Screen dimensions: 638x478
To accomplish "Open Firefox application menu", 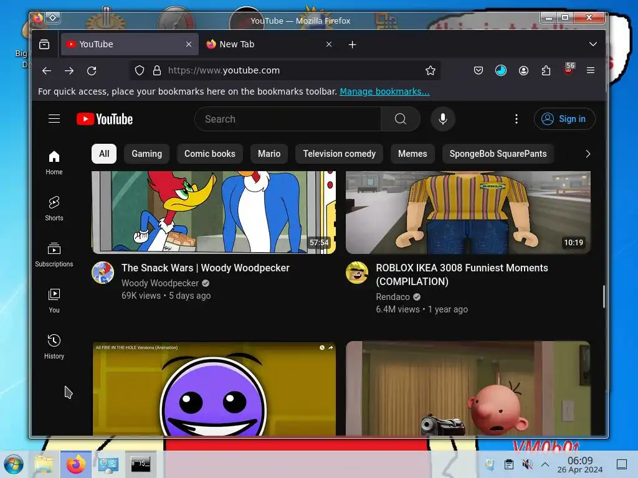I will (x=591, y=70).
